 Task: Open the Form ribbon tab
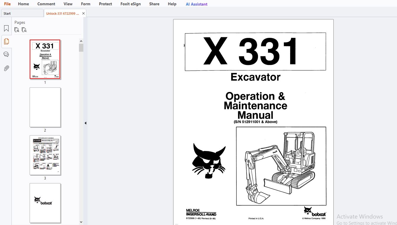86,4
